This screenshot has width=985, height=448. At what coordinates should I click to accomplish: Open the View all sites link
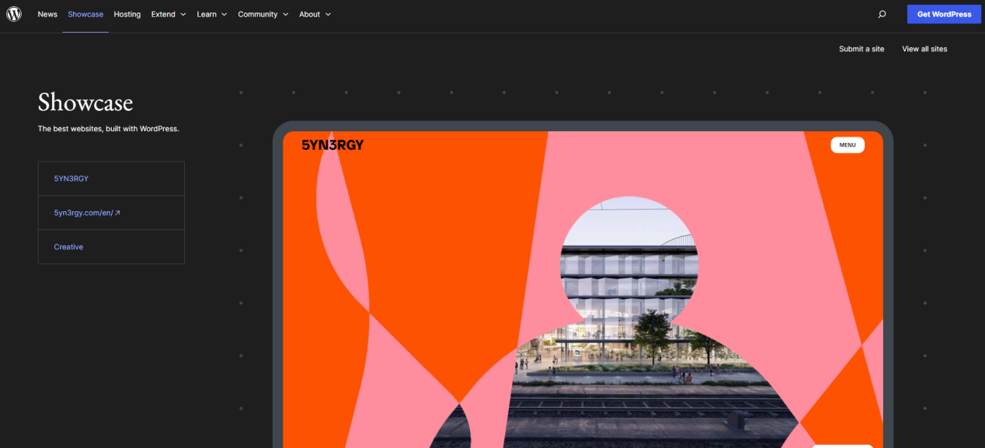924,49
